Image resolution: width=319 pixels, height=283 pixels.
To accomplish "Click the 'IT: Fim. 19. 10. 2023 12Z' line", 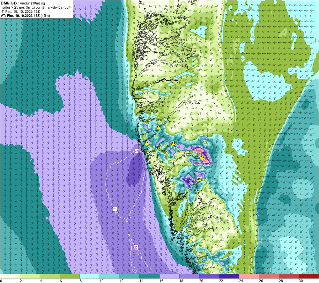I will click(20, 11).
